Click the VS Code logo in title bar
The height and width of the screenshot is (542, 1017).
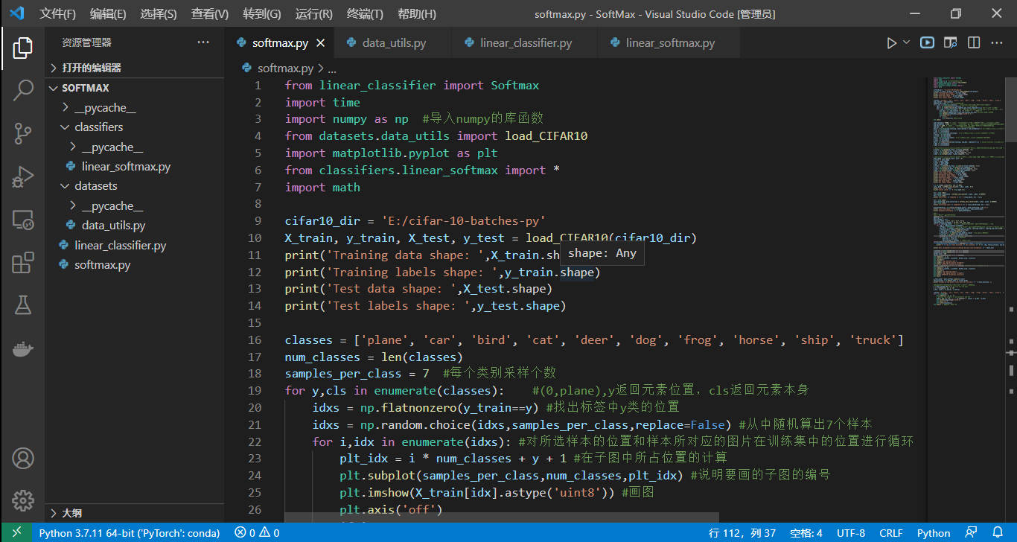pos(17,13)
